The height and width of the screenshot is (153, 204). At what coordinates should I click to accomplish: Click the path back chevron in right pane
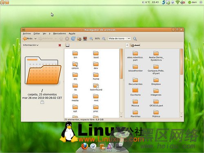(127, 45)
